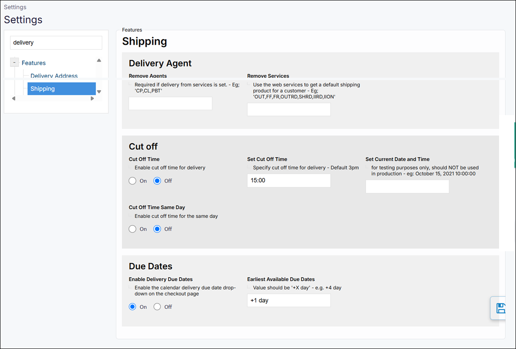Turn on Cut Off Time

[x=133, y=181]
